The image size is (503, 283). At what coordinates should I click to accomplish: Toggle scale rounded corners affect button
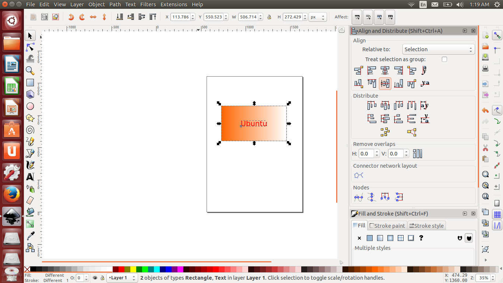(x=368, y=17)
